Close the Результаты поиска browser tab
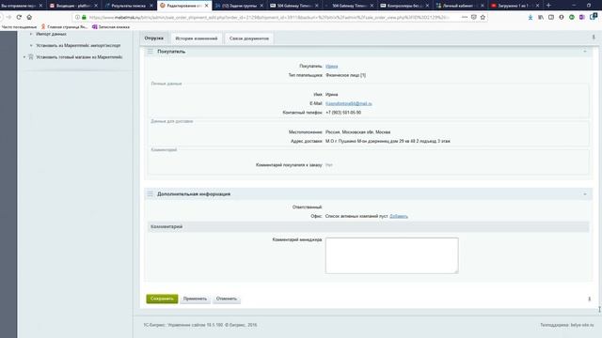The width and height of the screenshot is (602, 338). coord(151,6)
